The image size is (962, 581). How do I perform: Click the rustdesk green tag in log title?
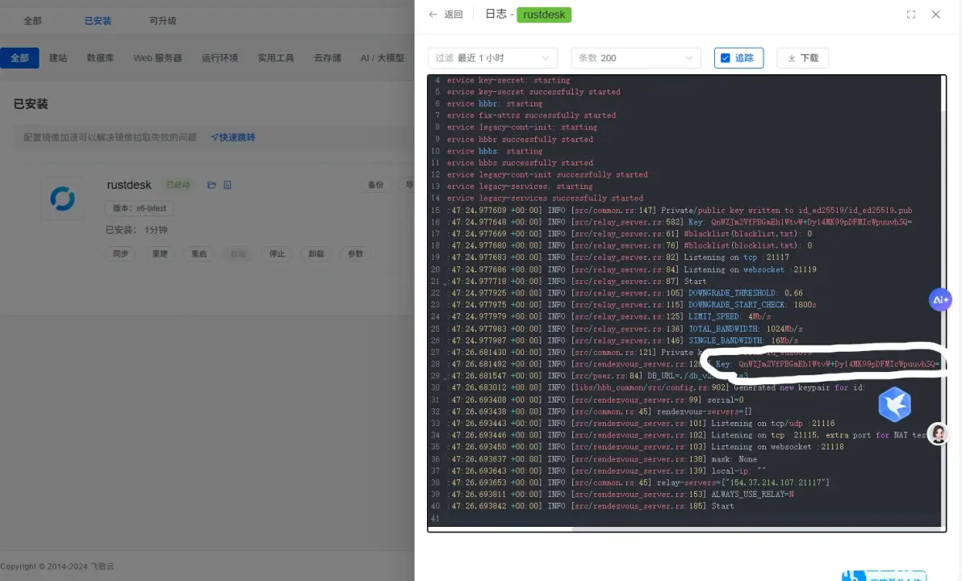point(544,15)
